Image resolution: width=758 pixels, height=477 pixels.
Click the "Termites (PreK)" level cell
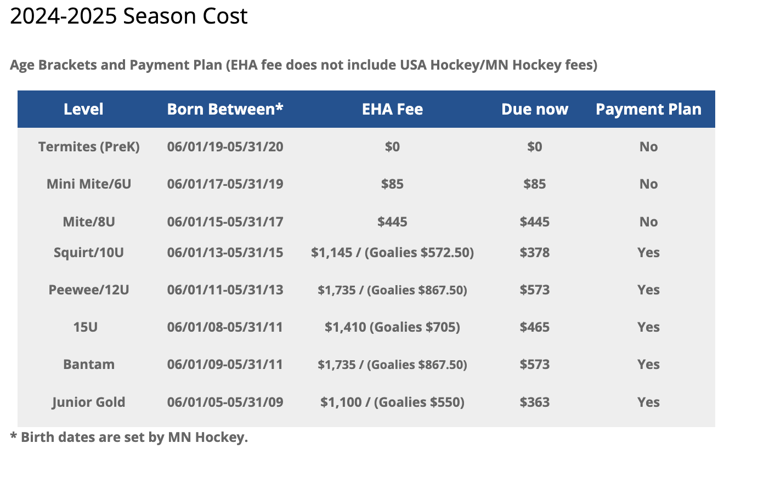click(89, 147)
